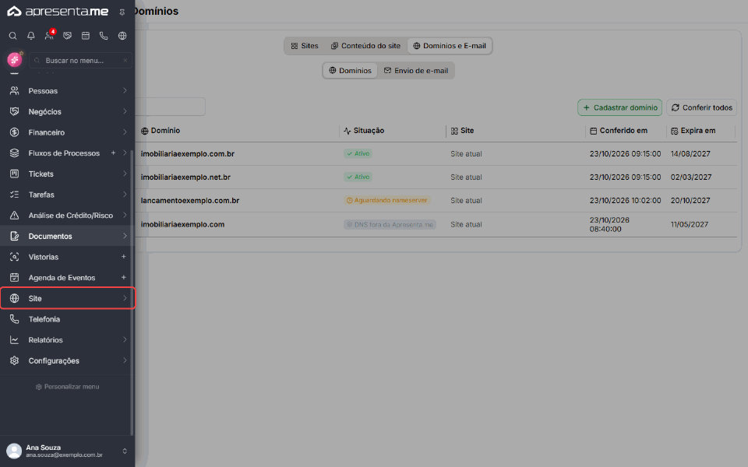The image size is (748, 467).
Task: Click the Site column grid icon
Action: 454,131
